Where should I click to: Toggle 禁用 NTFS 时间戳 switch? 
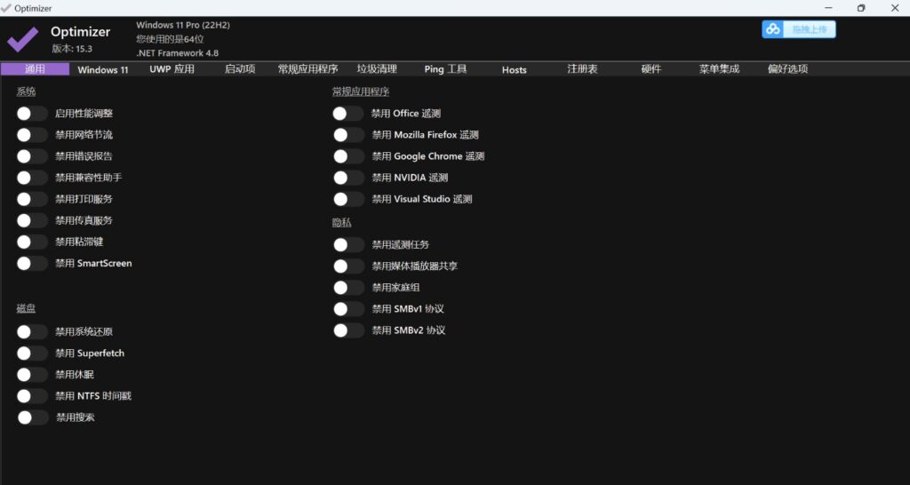[x=32, y=396]
